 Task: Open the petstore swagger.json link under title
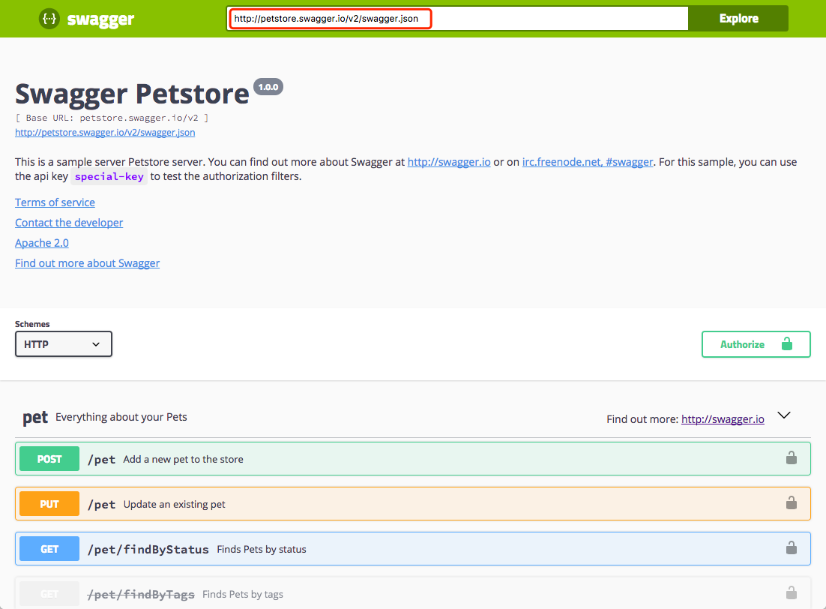(x=105, y=132)
